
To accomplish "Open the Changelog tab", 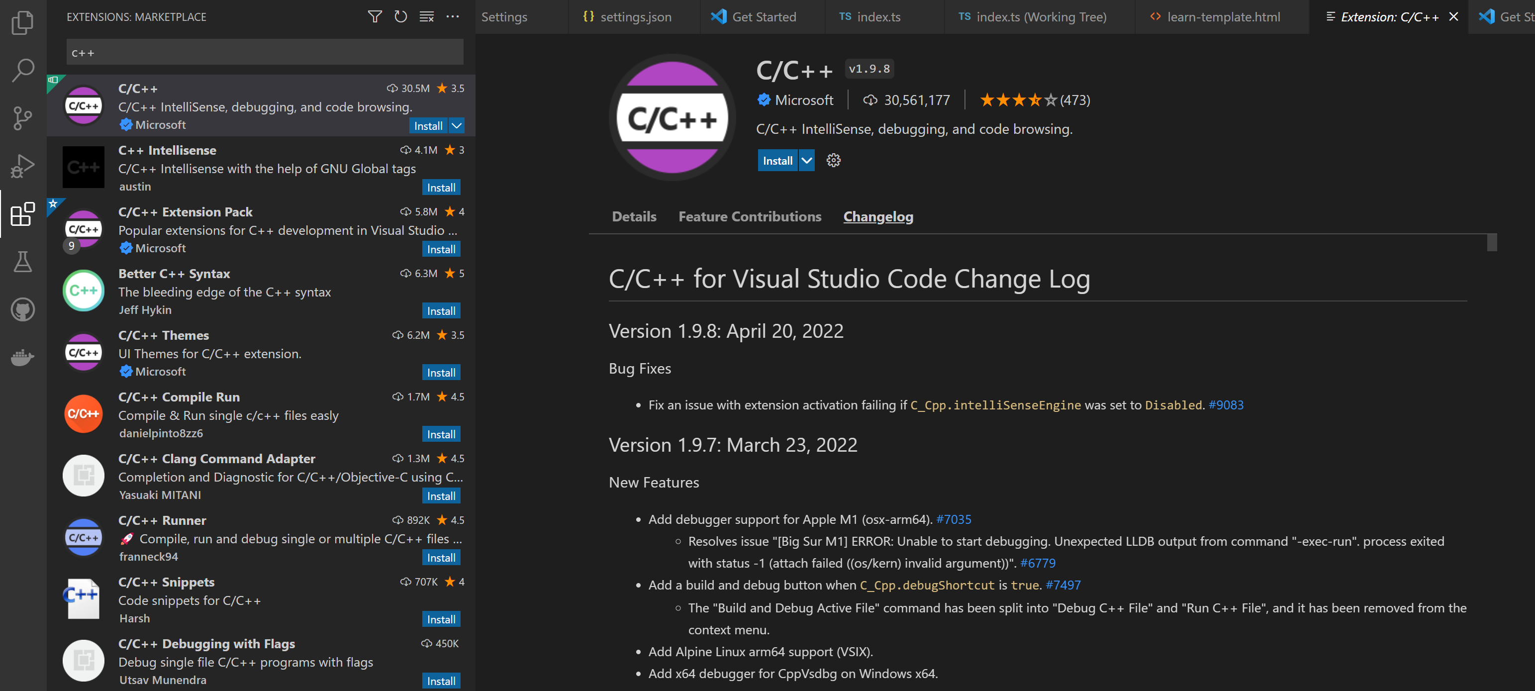I will pyautogui.click(x=878, y=216).
